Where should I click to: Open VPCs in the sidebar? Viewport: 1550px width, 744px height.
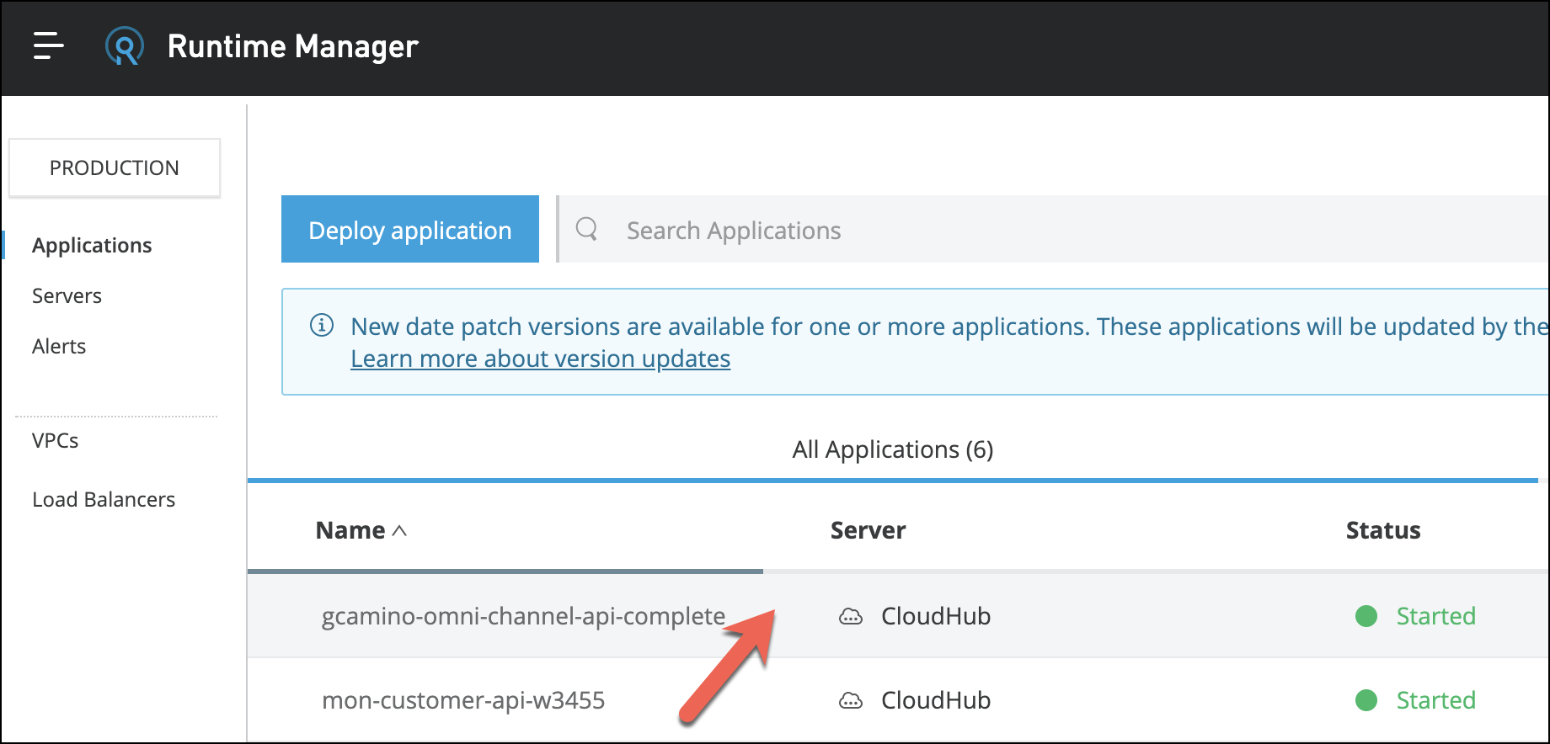tap(55, 440)
